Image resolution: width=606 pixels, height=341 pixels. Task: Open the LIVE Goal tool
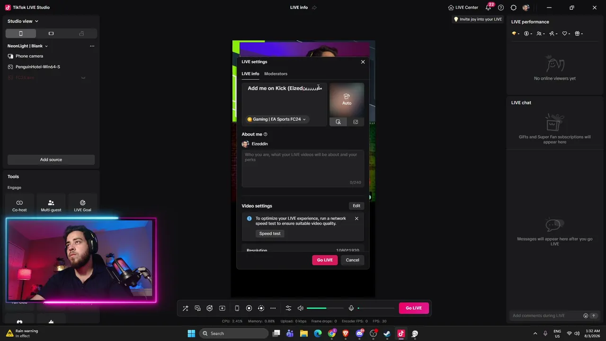82,205
